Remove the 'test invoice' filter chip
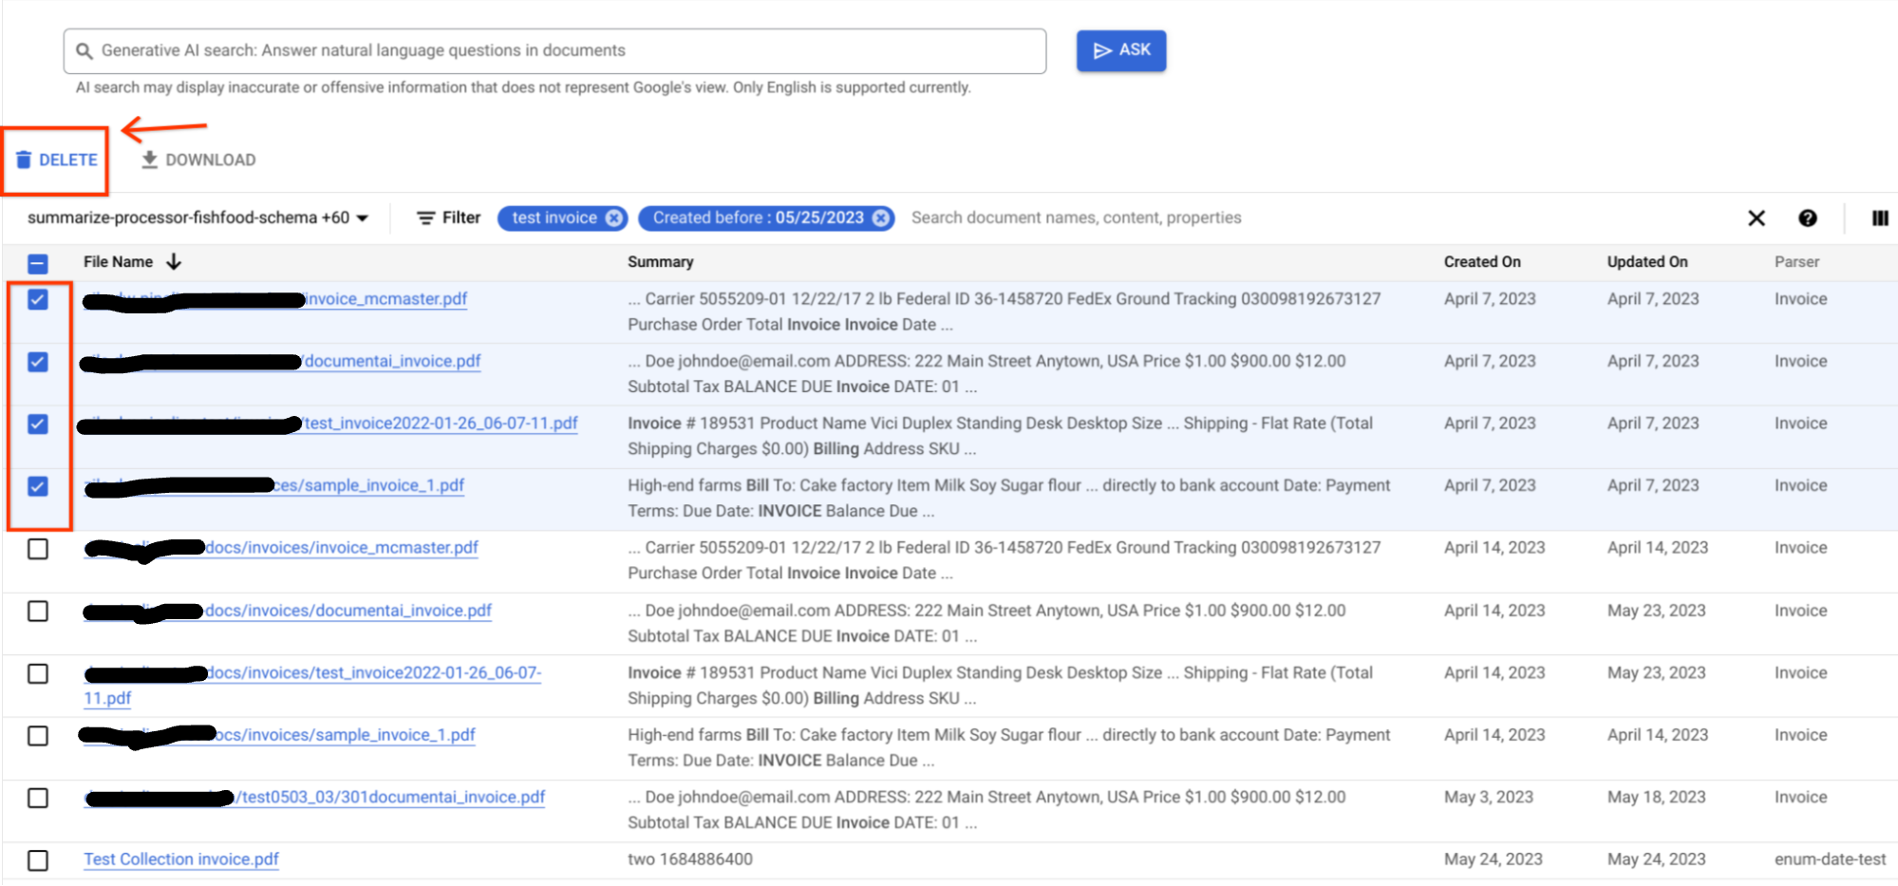This screenshot has width=1898, height=886. coord(614,217)
